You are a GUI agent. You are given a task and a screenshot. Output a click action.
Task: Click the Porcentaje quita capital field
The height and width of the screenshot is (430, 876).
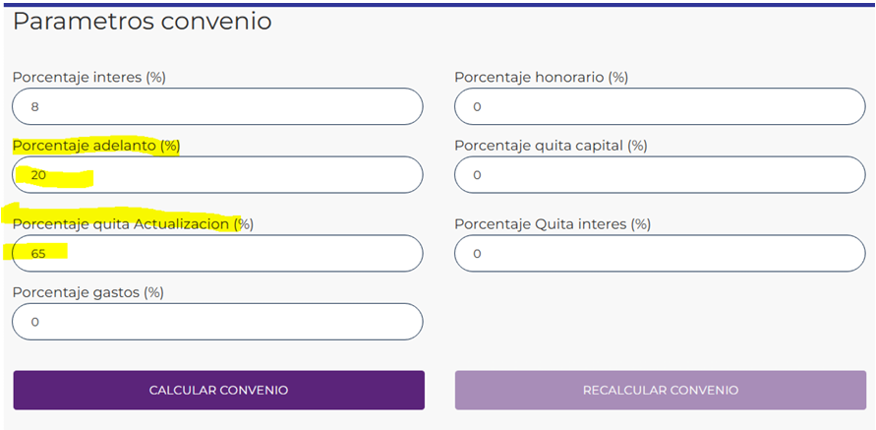tap(659, 175)
